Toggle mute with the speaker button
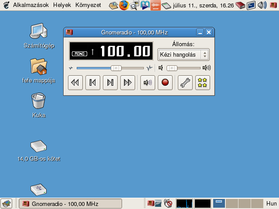Viewport: 279px width, 209px height. coord(148,82)
